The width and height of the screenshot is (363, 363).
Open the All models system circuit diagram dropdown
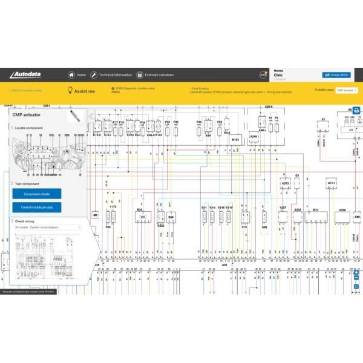[48, 227]
